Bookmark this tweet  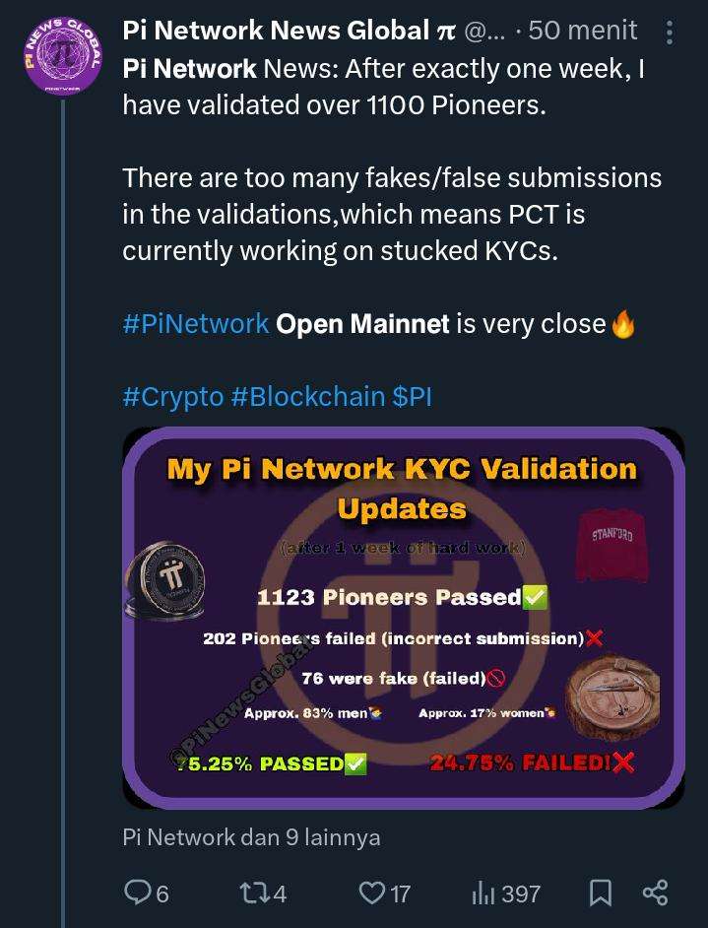point(600,893)
